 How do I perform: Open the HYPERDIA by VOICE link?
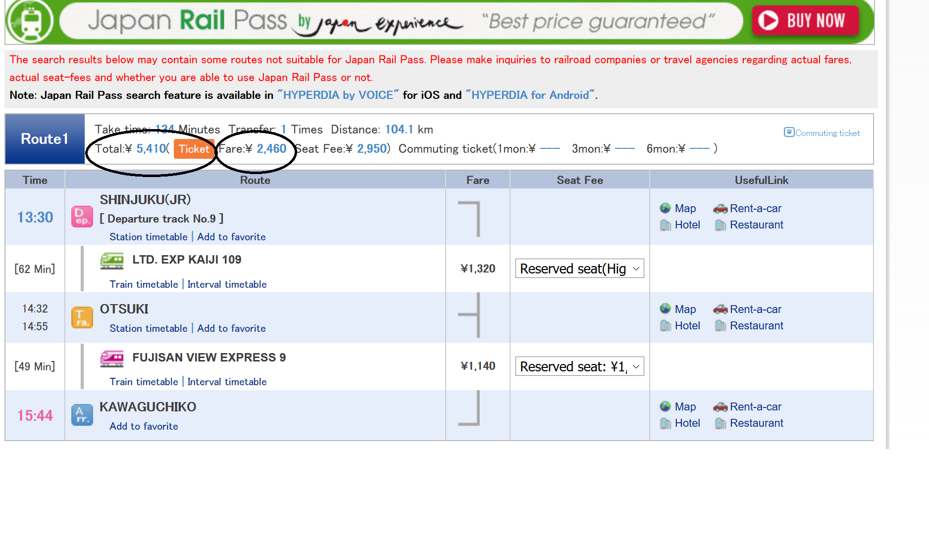(x=338, y=95)
